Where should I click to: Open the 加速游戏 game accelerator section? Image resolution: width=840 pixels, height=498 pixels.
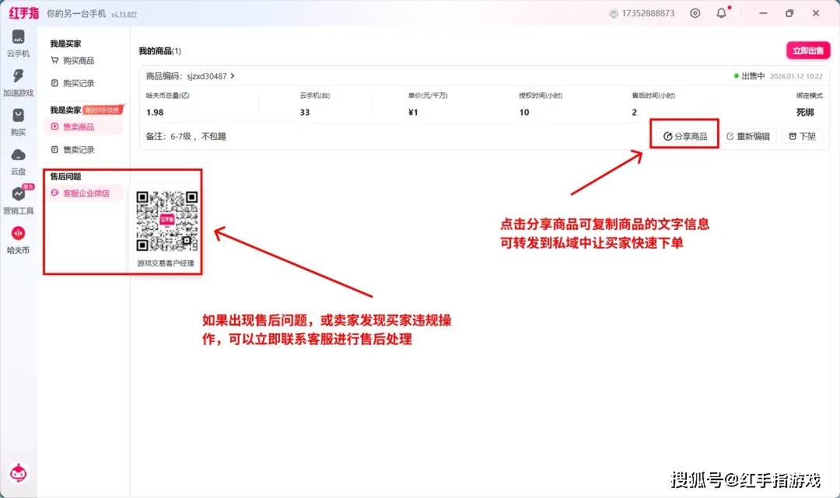coord(18,82)
